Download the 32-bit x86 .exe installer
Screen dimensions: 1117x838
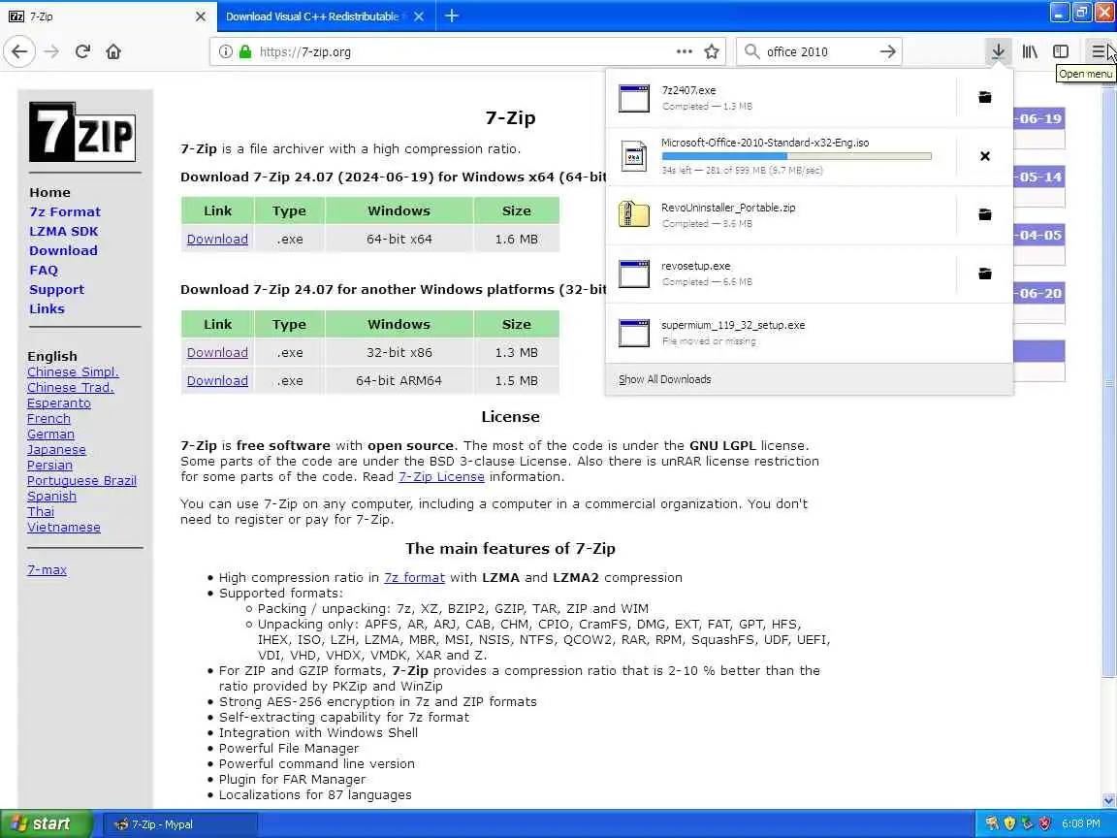pyautogui.click(x=217, y=353)
